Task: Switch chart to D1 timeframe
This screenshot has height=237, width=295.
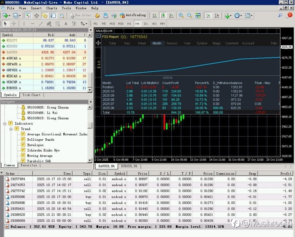Action: 146,24
